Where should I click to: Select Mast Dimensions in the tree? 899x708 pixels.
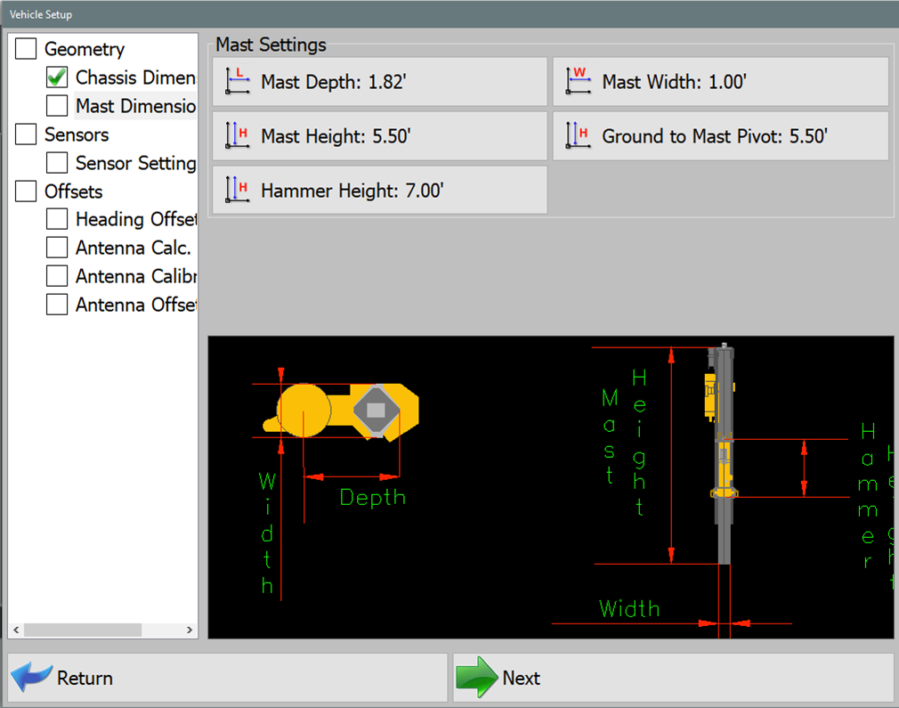[x=130, y=105]
